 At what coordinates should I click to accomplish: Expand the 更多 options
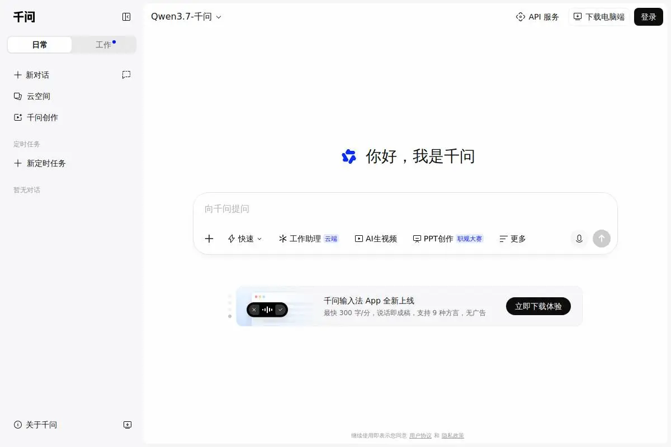[x=513, y=239]
